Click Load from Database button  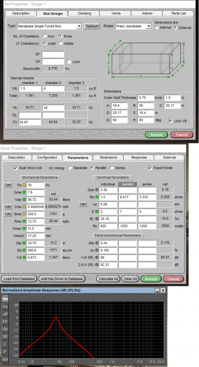pos(19,279)
